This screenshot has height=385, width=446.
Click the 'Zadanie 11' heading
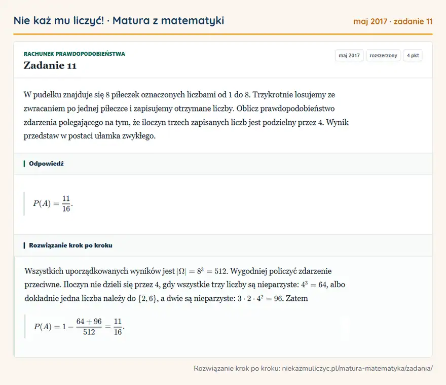(x=50, y=65)
